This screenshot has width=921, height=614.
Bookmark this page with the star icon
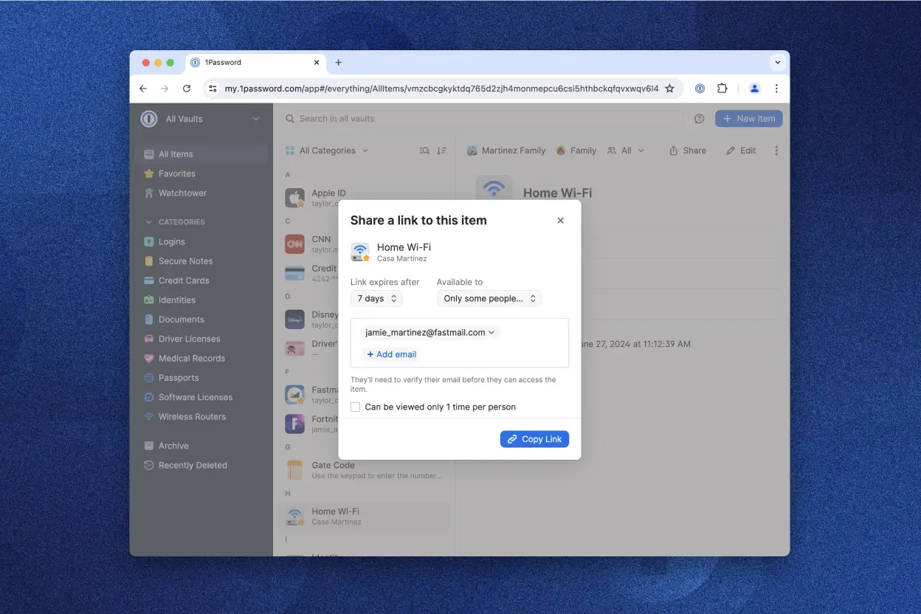669,89
